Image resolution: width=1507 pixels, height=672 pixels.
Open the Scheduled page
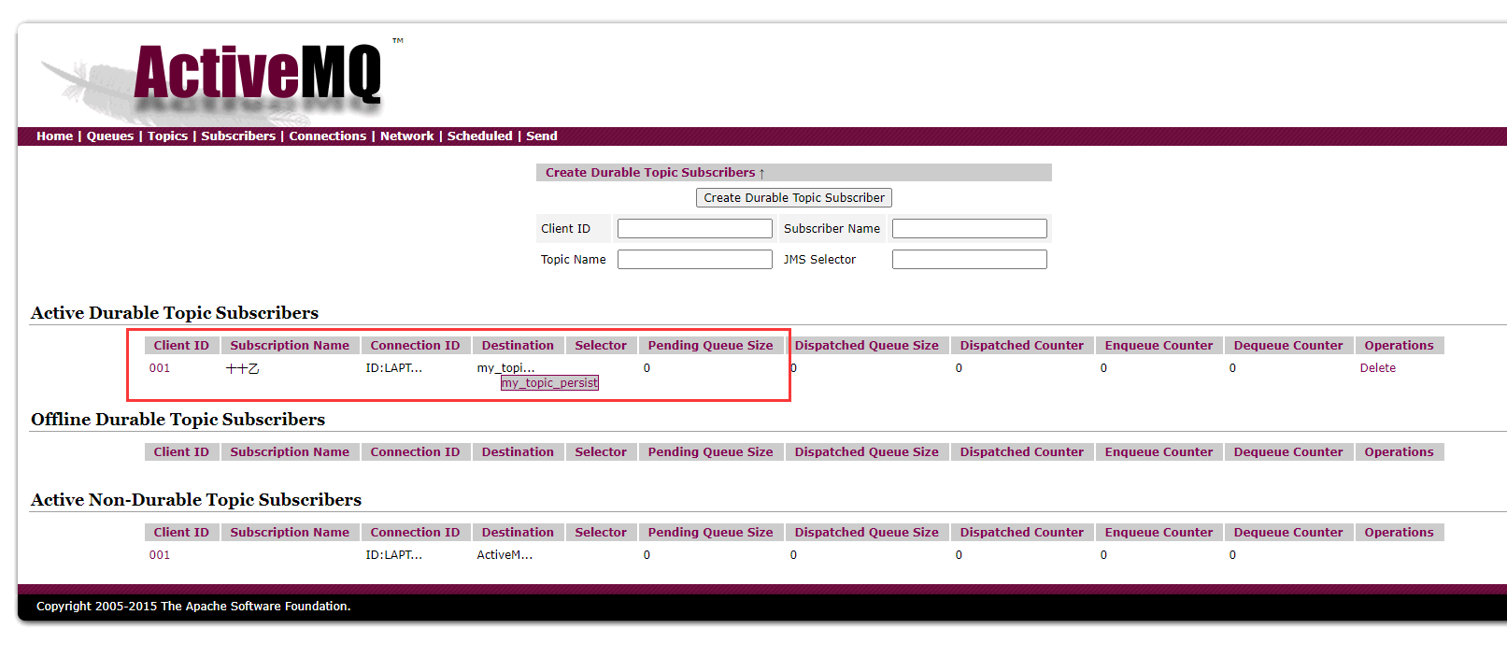tap(479, 136)
